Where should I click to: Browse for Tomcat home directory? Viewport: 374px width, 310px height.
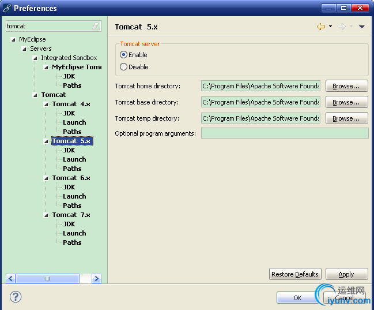[346, 86]
